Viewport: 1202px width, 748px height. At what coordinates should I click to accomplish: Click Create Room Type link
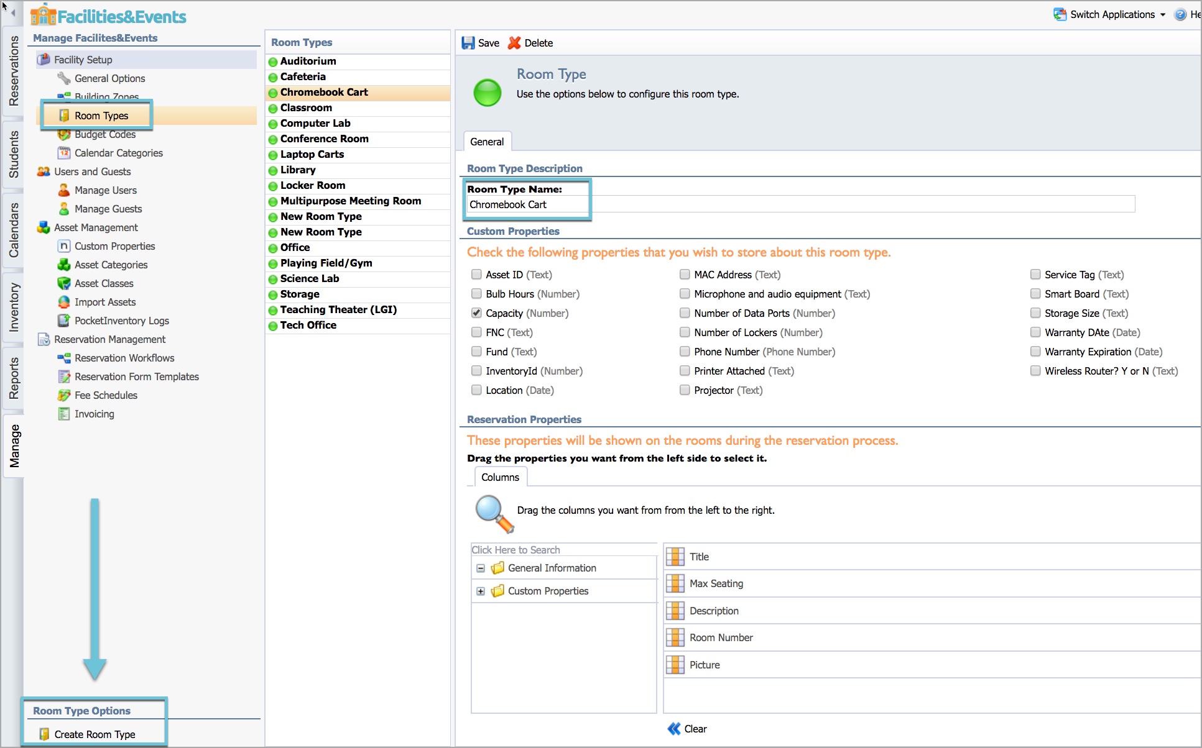coord(95,734)
